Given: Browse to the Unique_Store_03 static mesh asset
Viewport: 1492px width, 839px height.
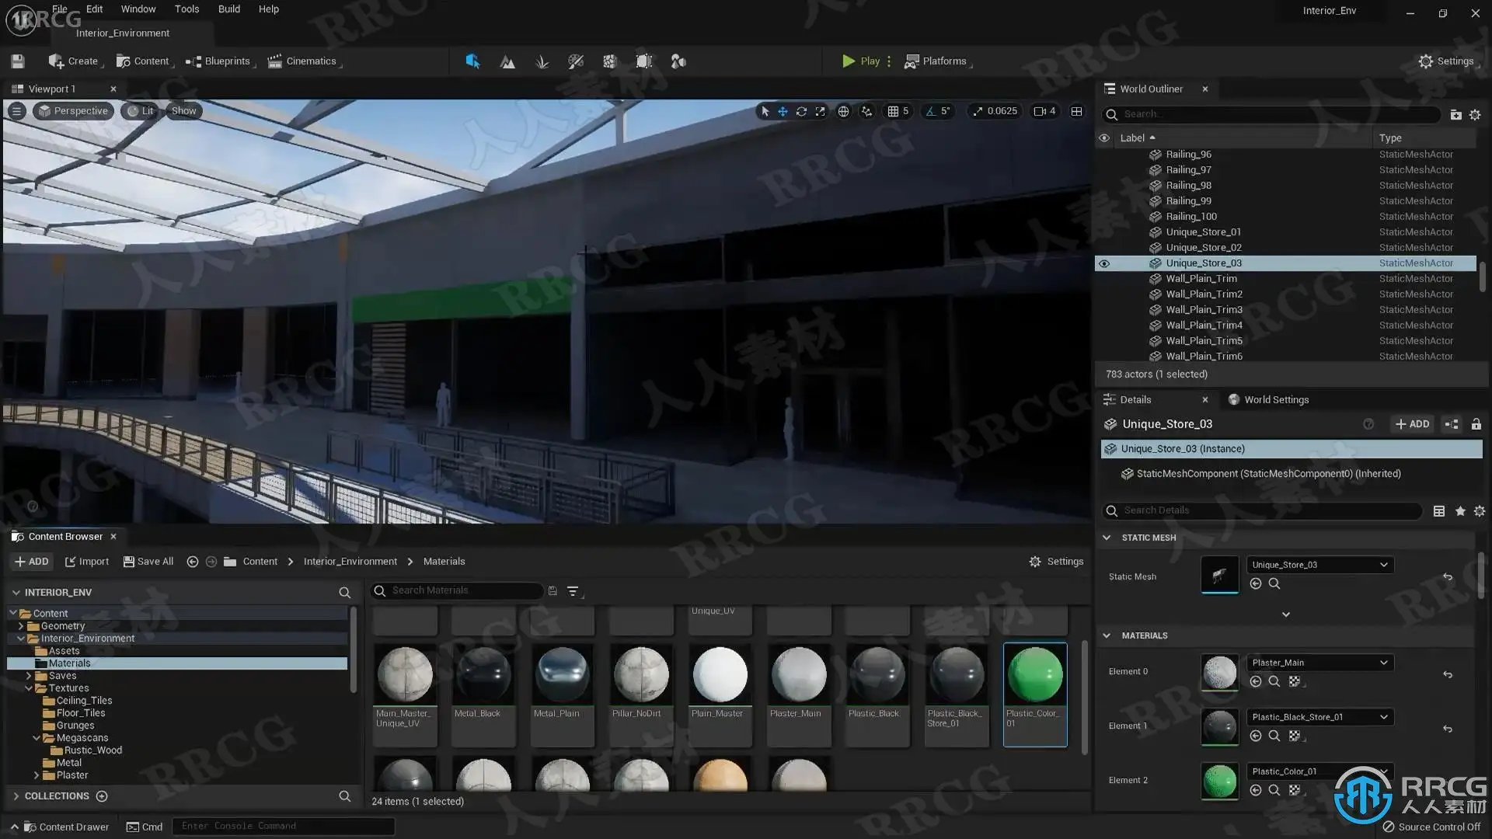Looking at the screenshot, I should (1274, 583).
